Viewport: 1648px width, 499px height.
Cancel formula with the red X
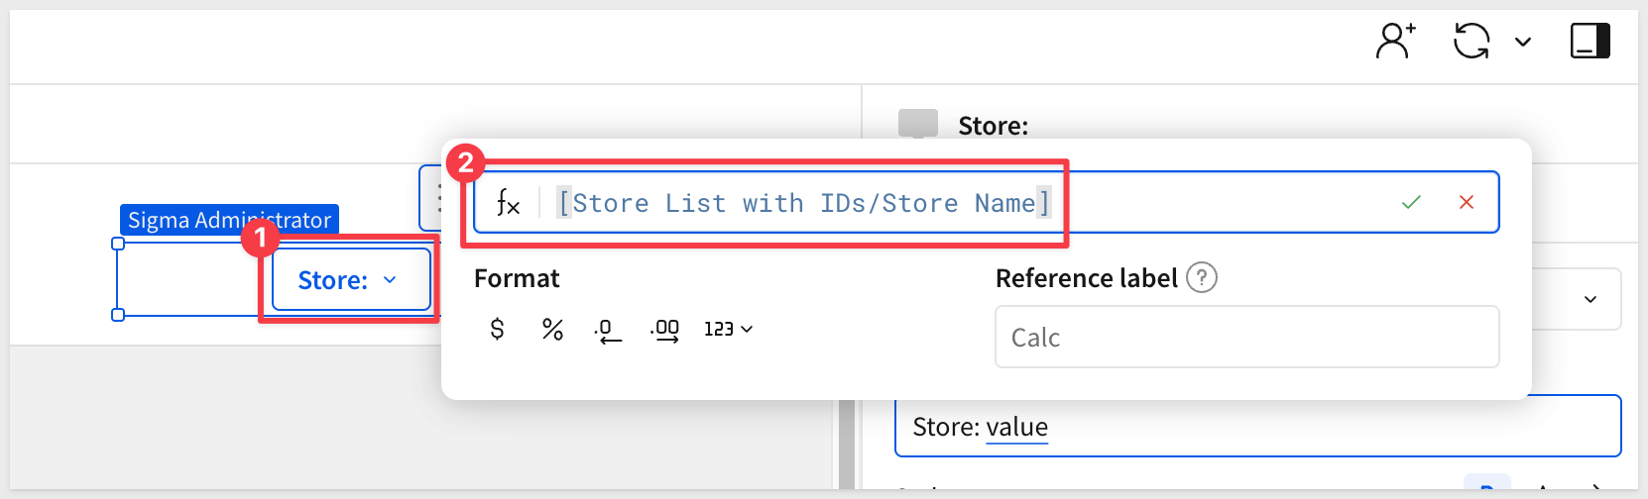pos(1467,202)
